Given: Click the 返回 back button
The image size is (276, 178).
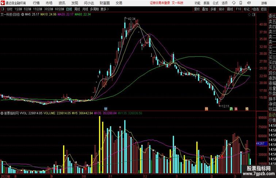Looking at the screenshot, I should coord(264,9).
